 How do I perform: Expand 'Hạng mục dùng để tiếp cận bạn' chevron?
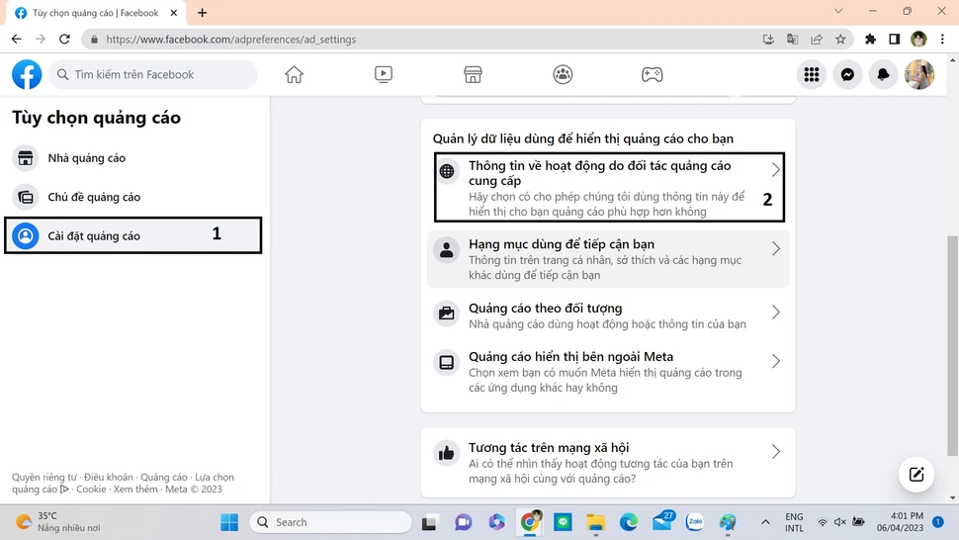(775, 249)
